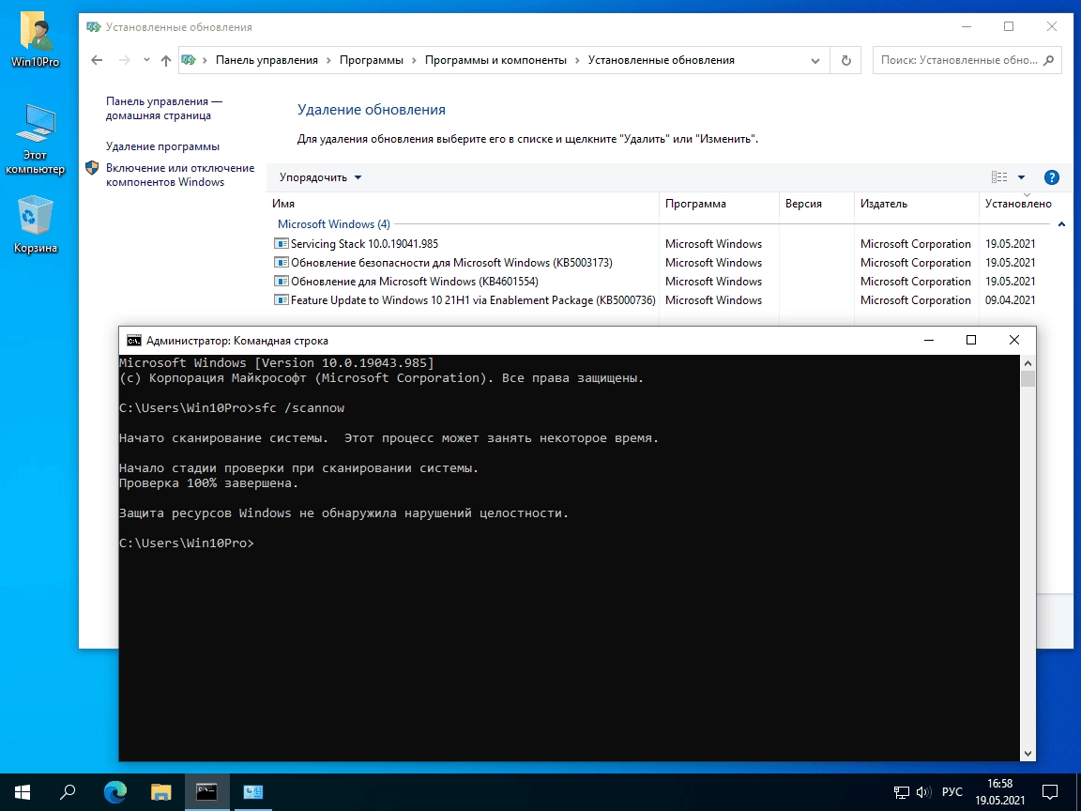Open the Упорядочить dropdown menu
Screen dimensions: 1081x811
pyautogui.click(x=321, y=177)
